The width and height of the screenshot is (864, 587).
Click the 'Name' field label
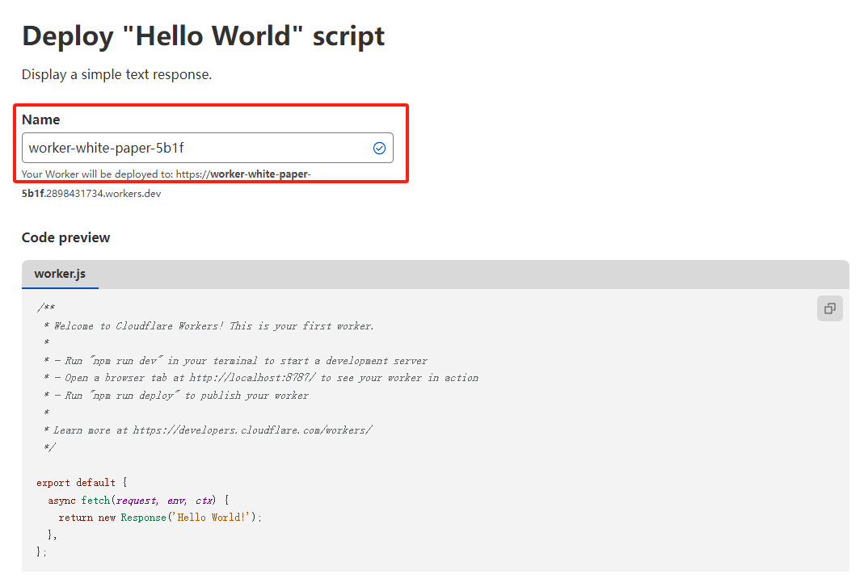(40, 119)
